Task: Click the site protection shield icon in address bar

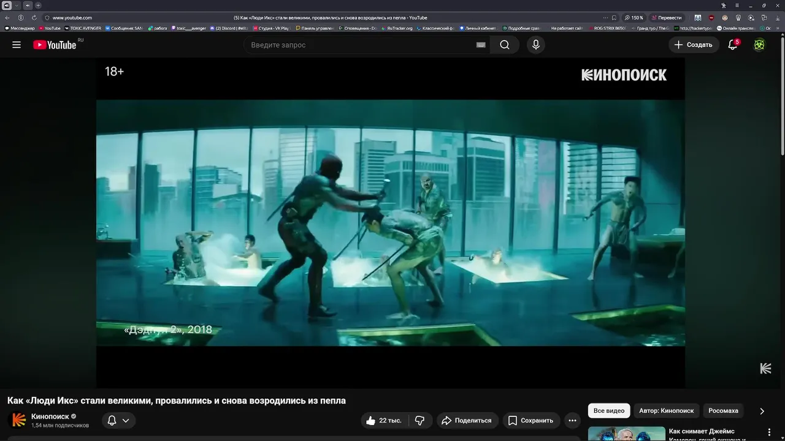Action: 47,18
